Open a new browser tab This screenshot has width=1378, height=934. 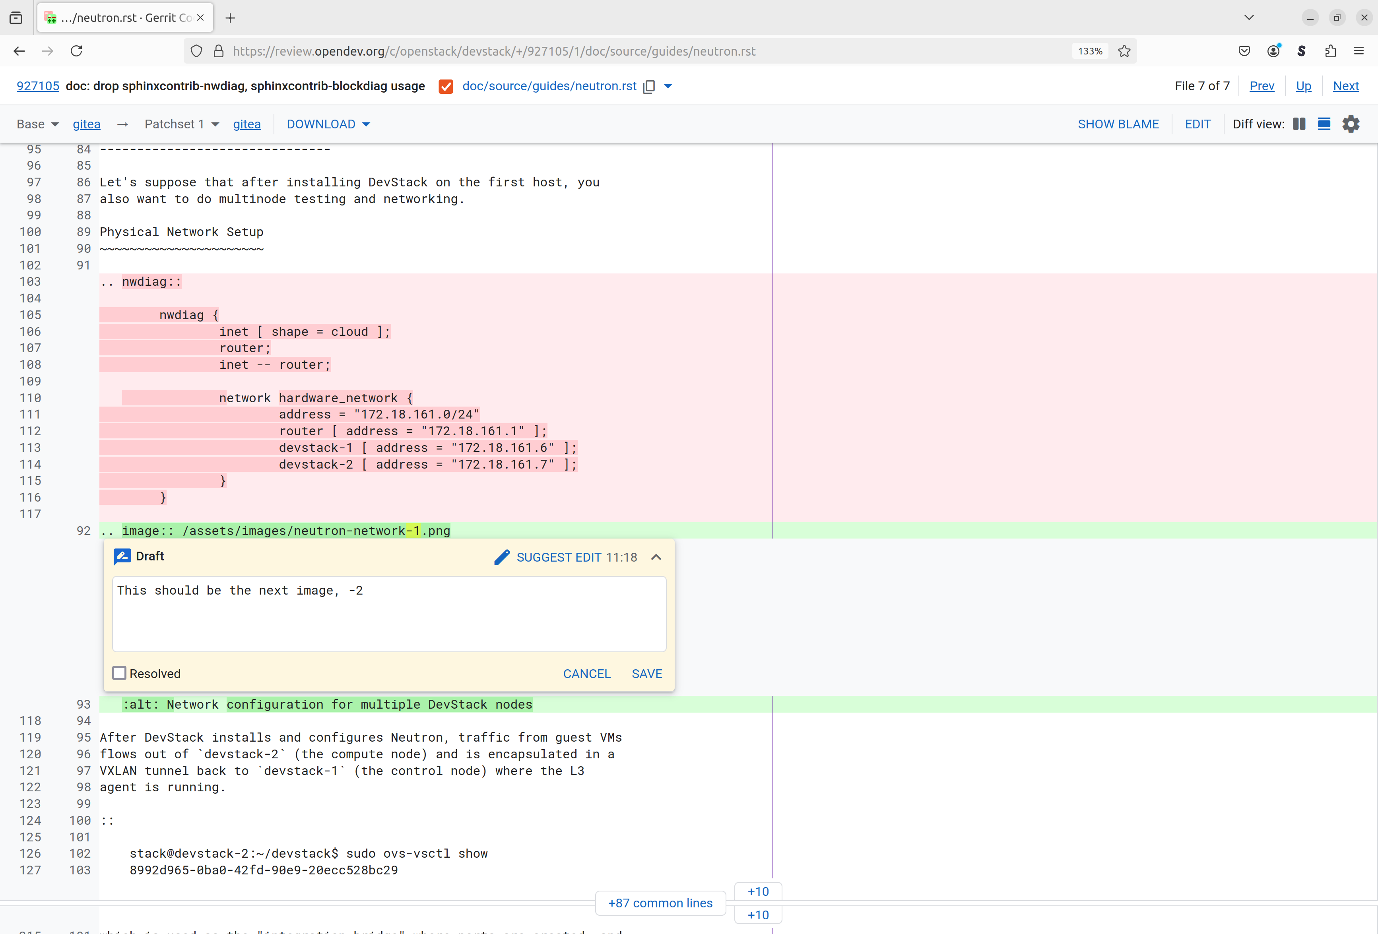click(230, 18)
